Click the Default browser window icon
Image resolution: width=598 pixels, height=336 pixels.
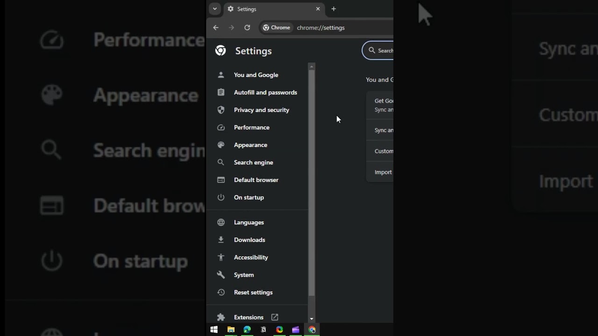221,180
